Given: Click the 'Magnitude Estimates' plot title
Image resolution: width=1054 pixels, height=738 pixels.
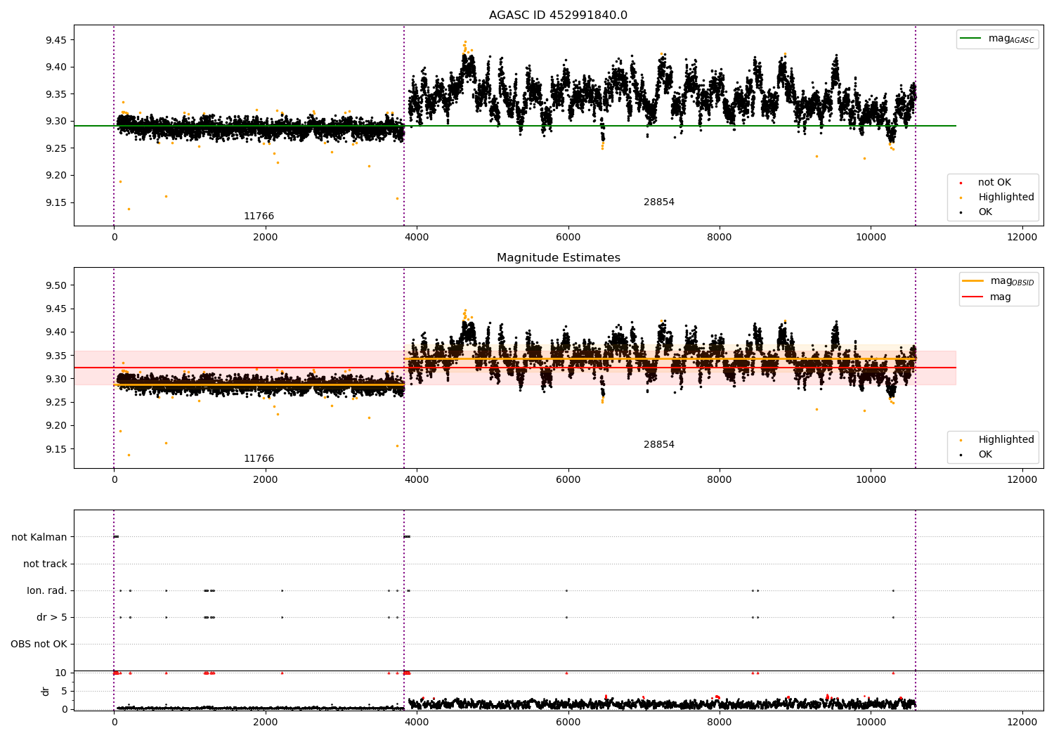Looking at the screenshot, I should (558, 258).
